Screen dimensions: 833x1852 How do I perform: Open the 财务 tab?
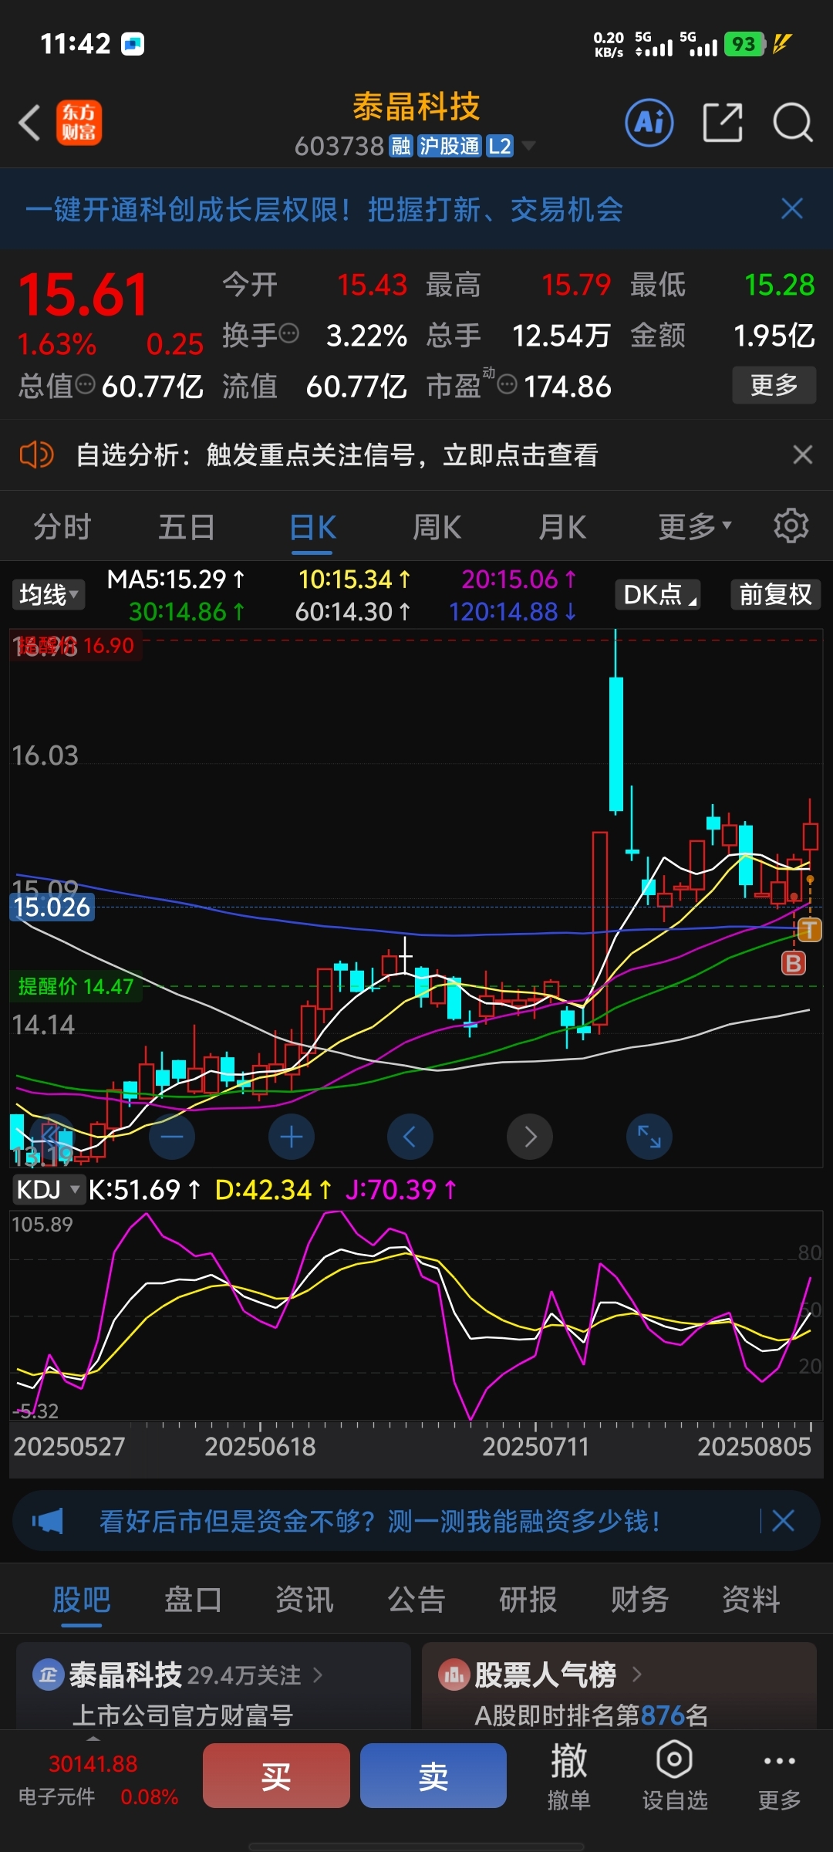click(x=639, y=1599)
